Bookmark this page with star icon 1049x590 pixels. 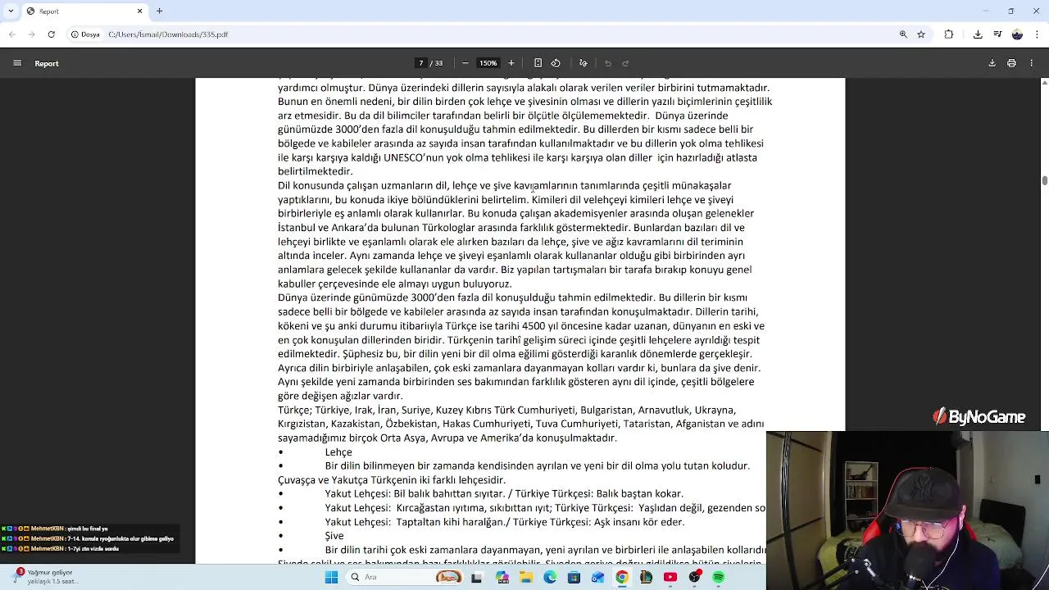coord(921,34)
